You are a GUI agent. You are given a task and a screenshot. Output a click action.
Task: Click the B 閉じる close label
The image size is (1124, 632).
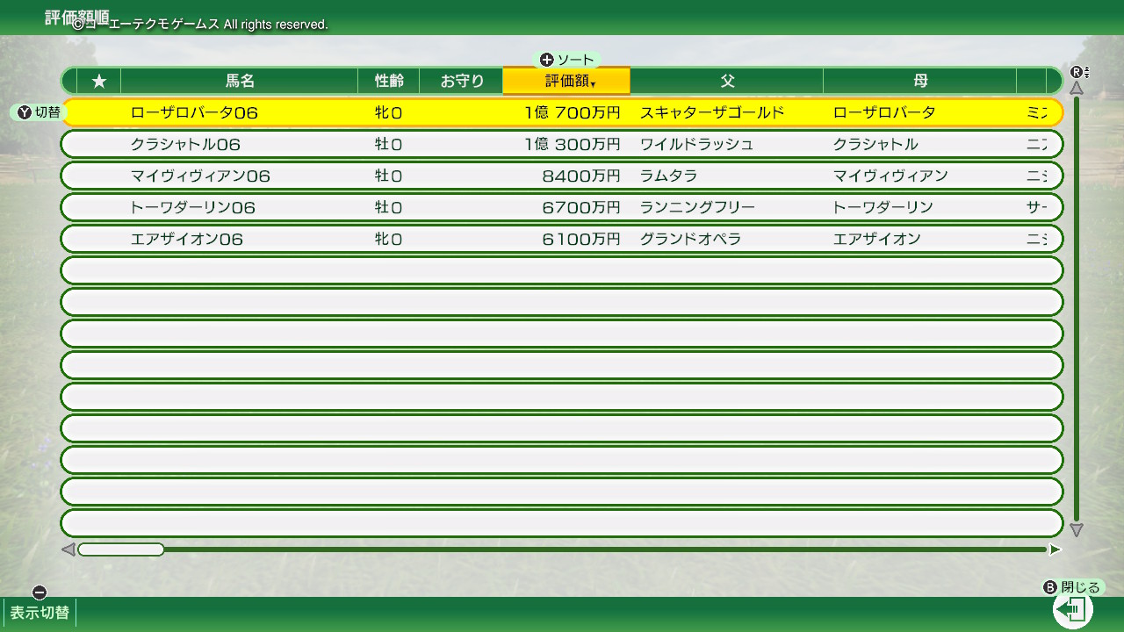(x=1072, y=587)
